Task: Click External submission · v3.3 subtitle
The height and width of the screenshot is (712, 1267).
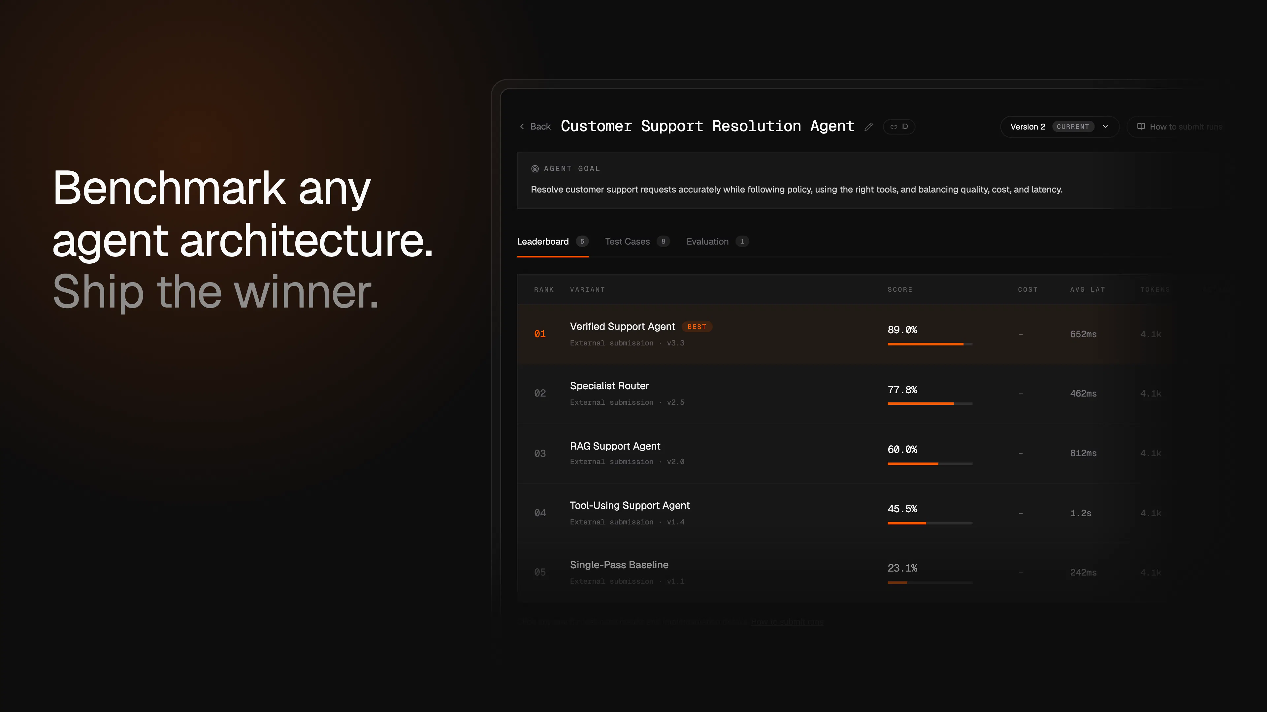Action: pyautogui.click(x=627, y=343)
